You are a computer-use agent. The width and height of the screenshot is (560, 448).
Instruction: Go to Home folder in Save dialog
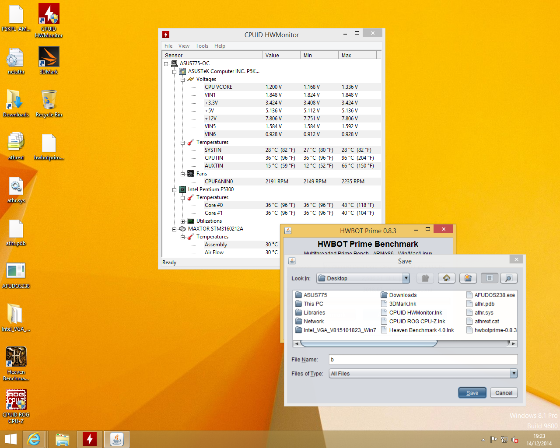point(447,278)
